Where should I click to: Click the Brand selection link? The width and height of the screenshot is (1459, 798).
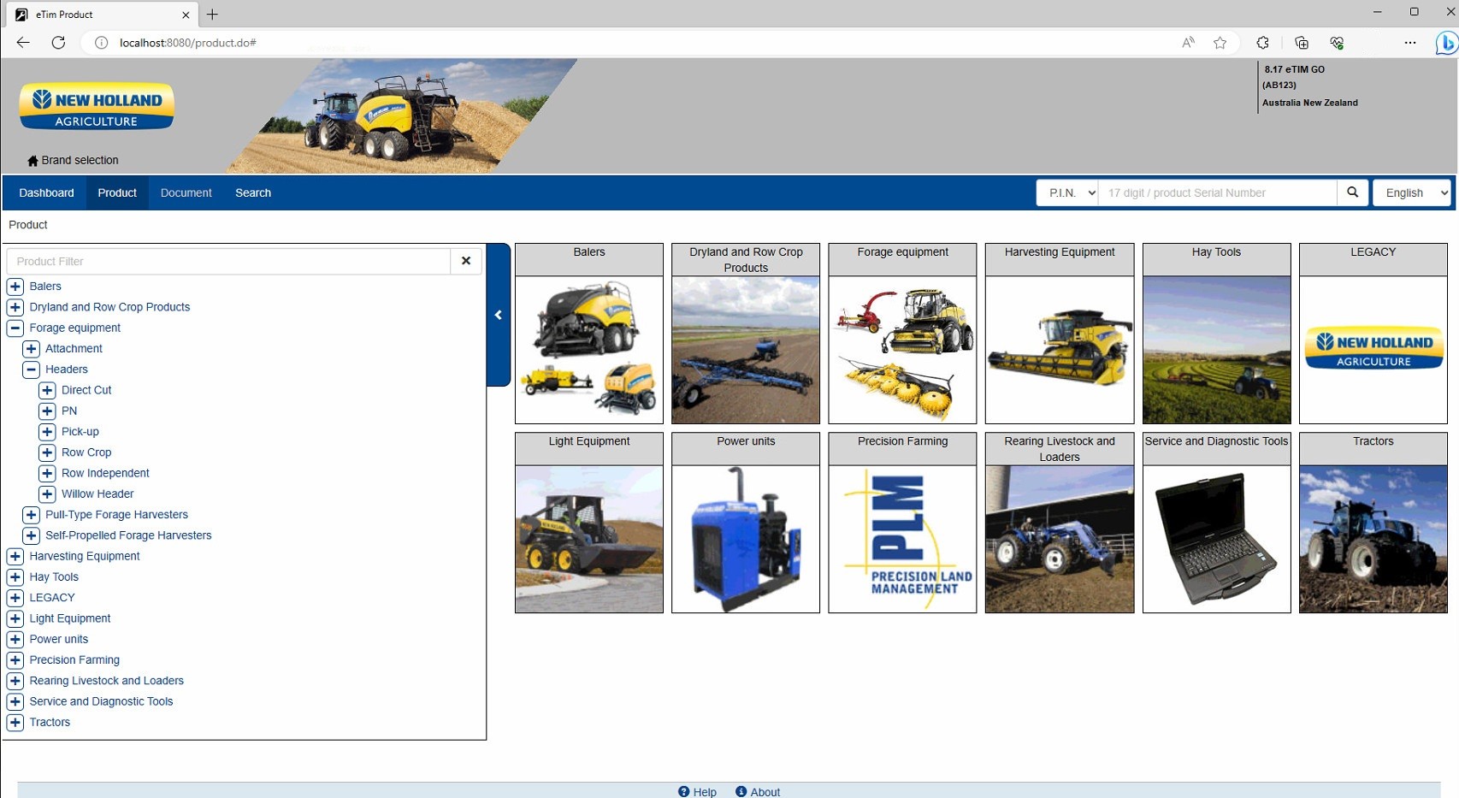click(80, 161)
